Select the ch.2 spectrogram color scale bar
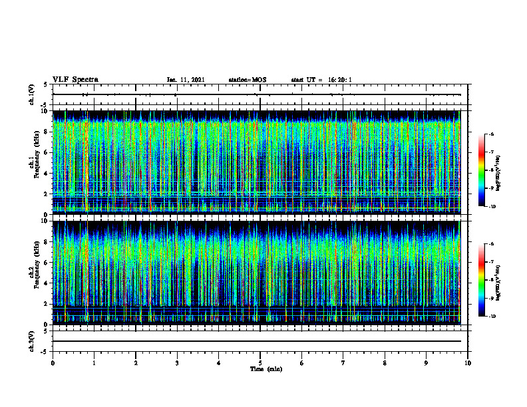 point(481,280)
